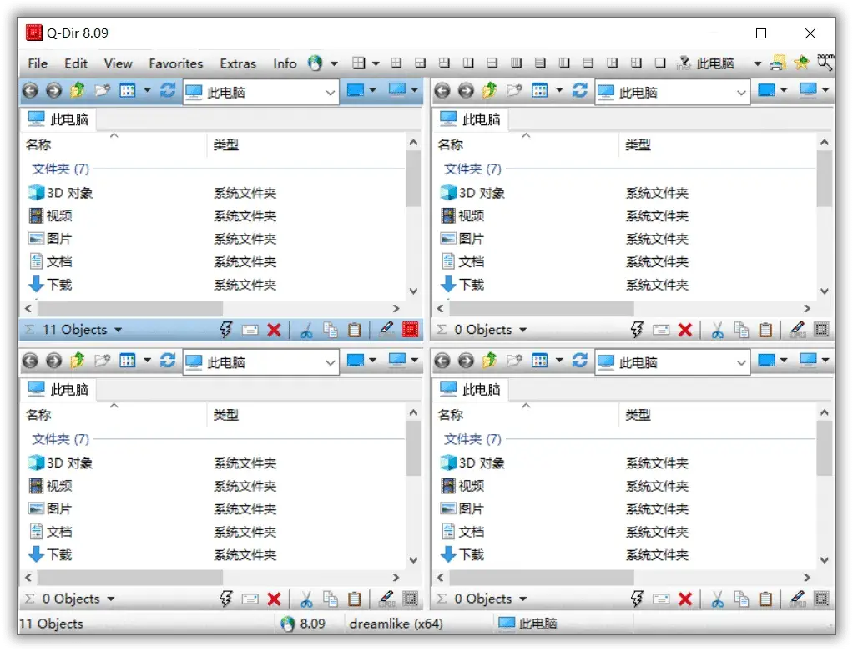Image resolution: width=853 pixels, height=652 pixels.
Task: Click Forward arrow in top-right pane
Action: pyautogui.click(x=466, y=90)
